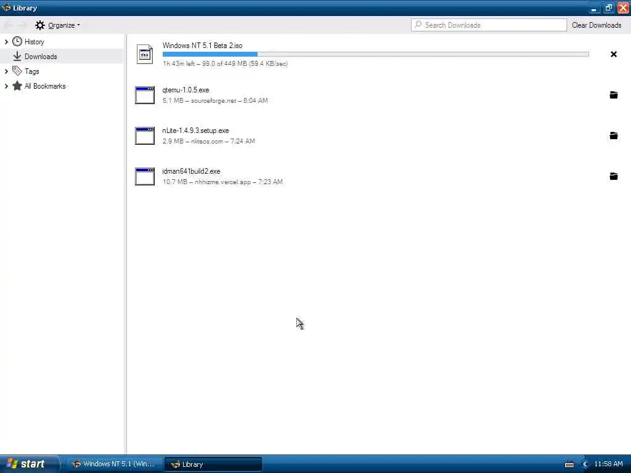Select History in the sidebar
This screenshot has height=473, width=631.
[62, 42]
